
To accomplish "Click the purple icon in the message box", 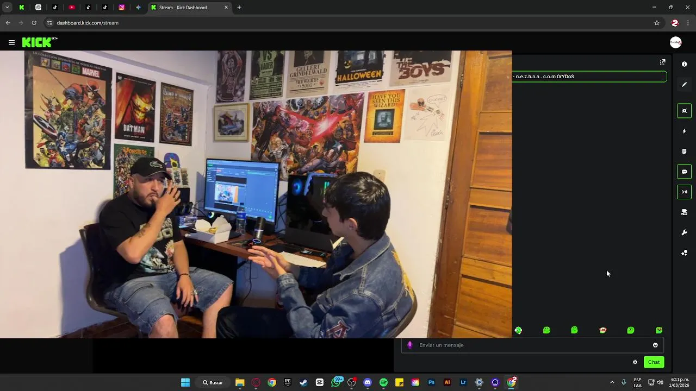I will click(410, 345).
